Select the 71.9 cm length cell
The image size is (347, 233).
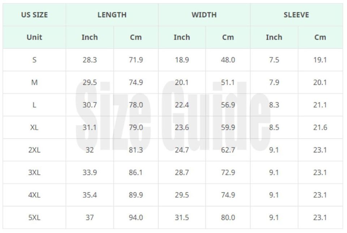[x=136, y=60]
